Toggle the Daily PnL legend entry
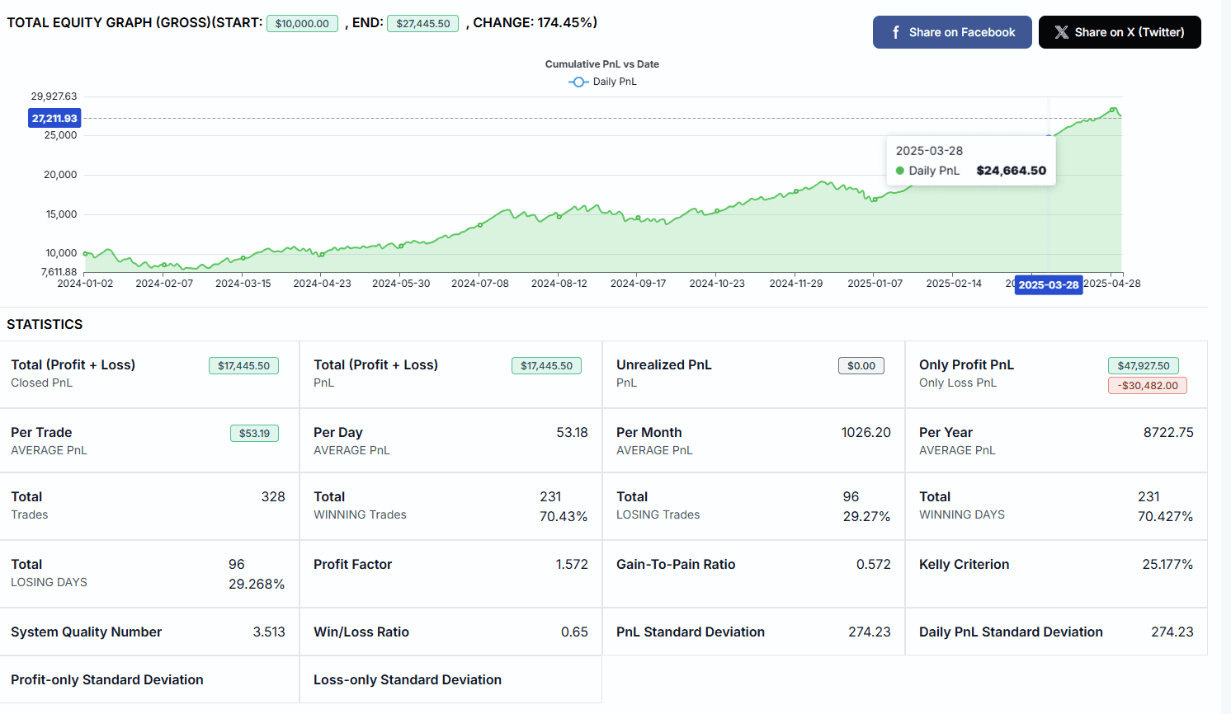 (x=602, y=82)
